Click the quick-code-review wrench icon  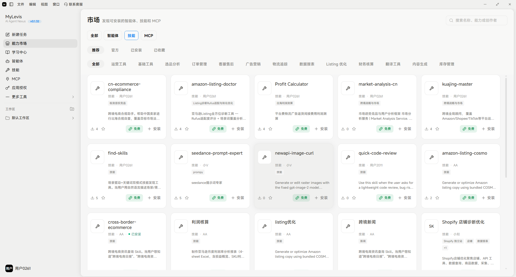point(348,157)
